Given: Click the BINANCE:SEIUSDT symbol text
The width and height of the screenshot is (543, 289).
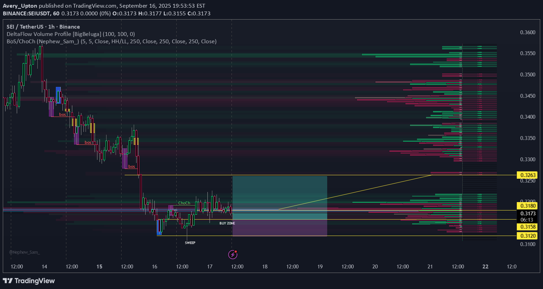Looking at the screenshot, I should point(27,14).
